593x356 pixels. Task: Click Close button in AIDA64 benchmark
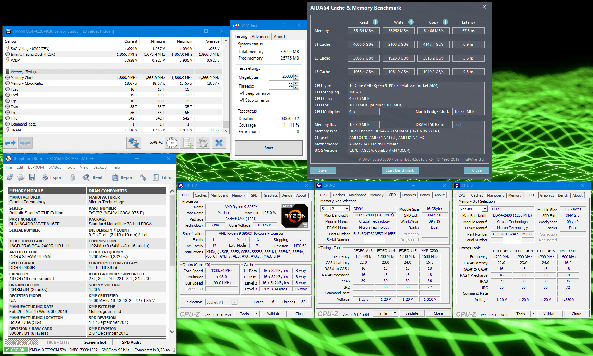point(476,170)
